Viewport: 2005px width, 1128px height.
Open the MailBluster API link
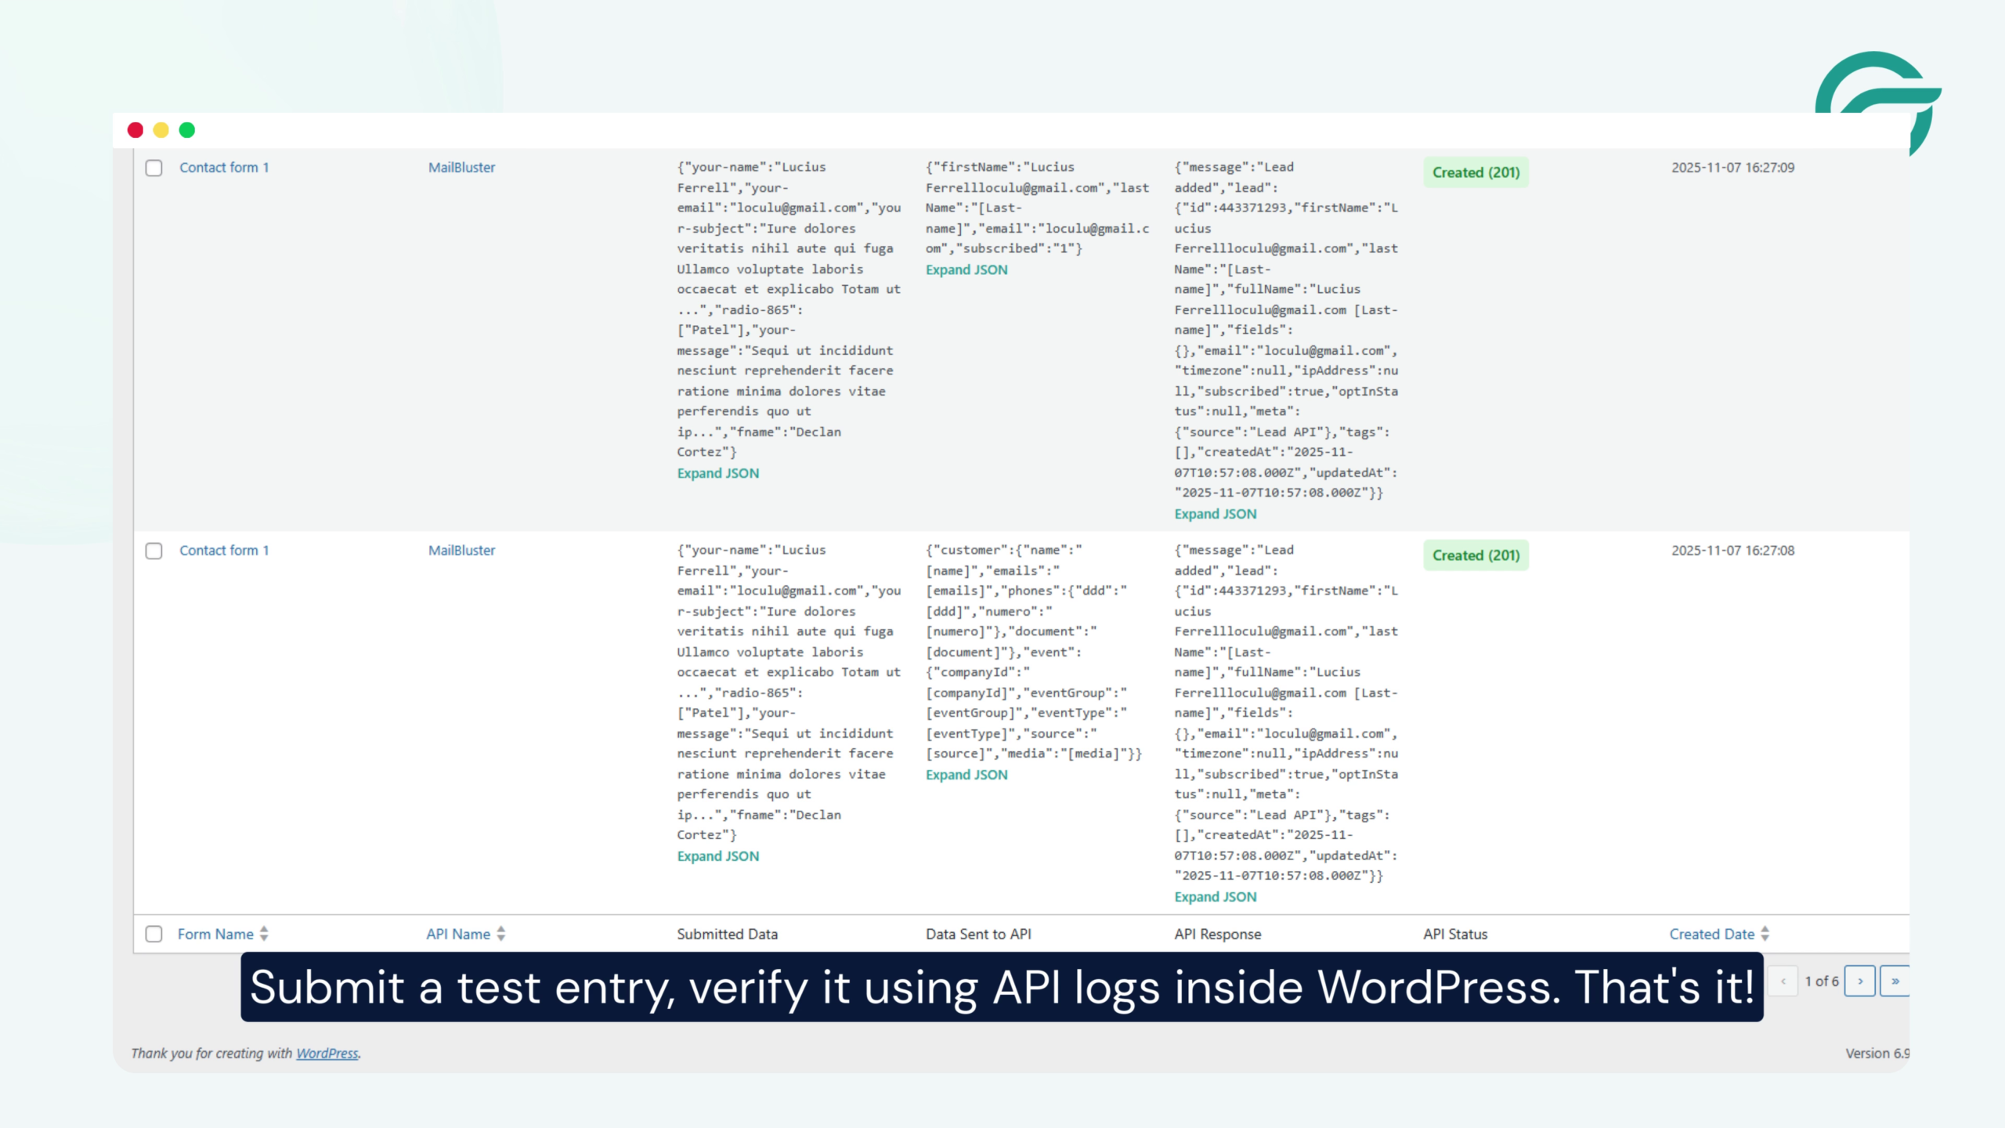(461, 167)
